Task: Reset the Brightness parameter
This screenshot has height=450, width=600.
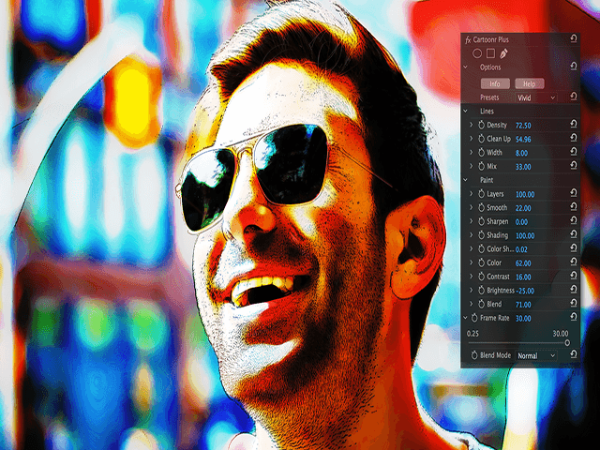Action: click(573, 289)
